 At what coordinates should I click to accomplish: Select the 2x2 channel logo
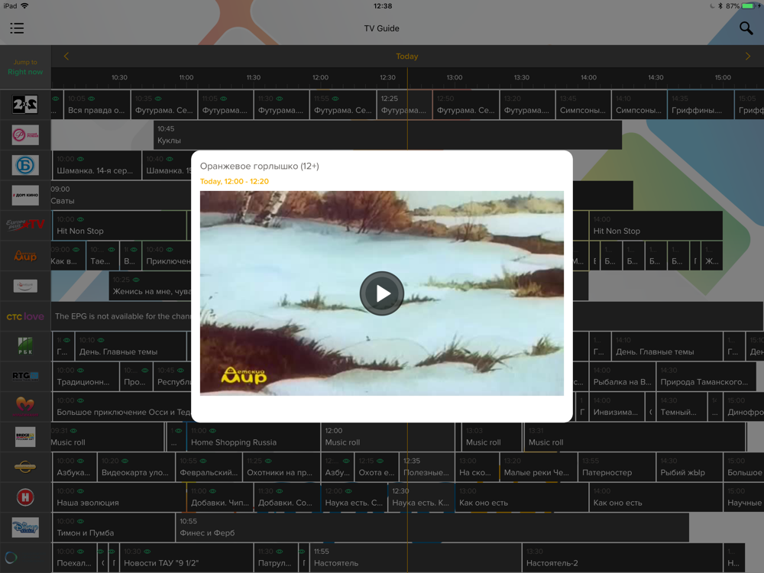click(x=25, y=105)
